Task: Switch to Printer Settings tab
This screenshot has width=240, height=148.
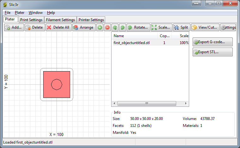Action: pos(91,20)
